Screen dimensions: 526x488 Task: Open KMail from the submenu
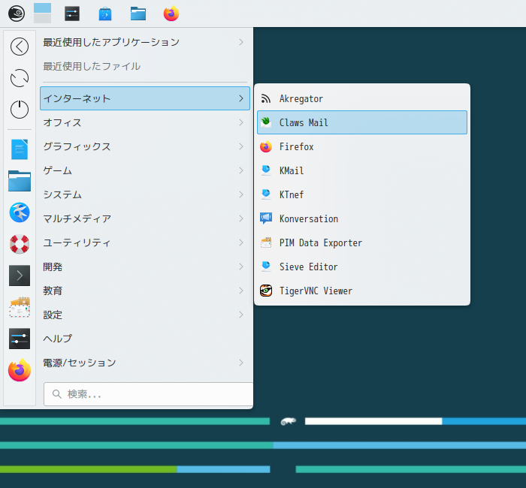click(362, 170)
